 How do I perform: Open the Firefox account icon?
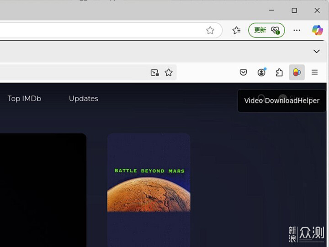coord(262,72)
